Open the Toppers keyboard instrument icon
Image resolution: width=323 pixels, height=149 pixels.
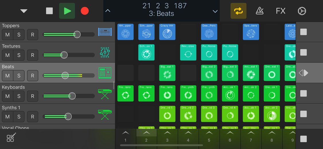(x=105, y=32)
